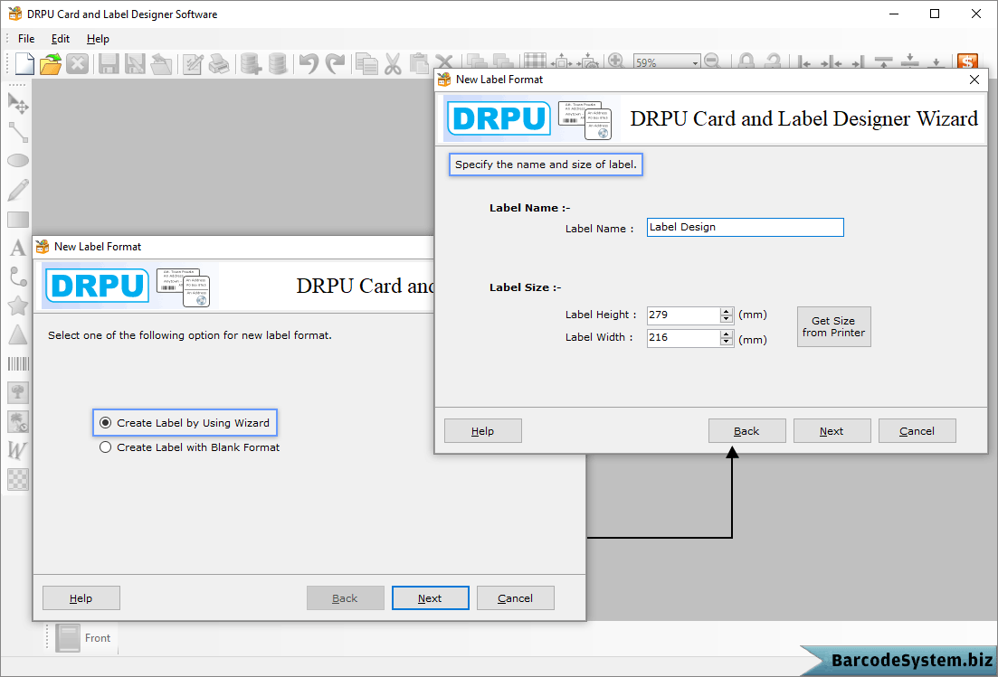The height and width of the screenshot is (677, 998).
Task: Click the grid toggle icon in toolbar
Action: [x=535, y=61]
